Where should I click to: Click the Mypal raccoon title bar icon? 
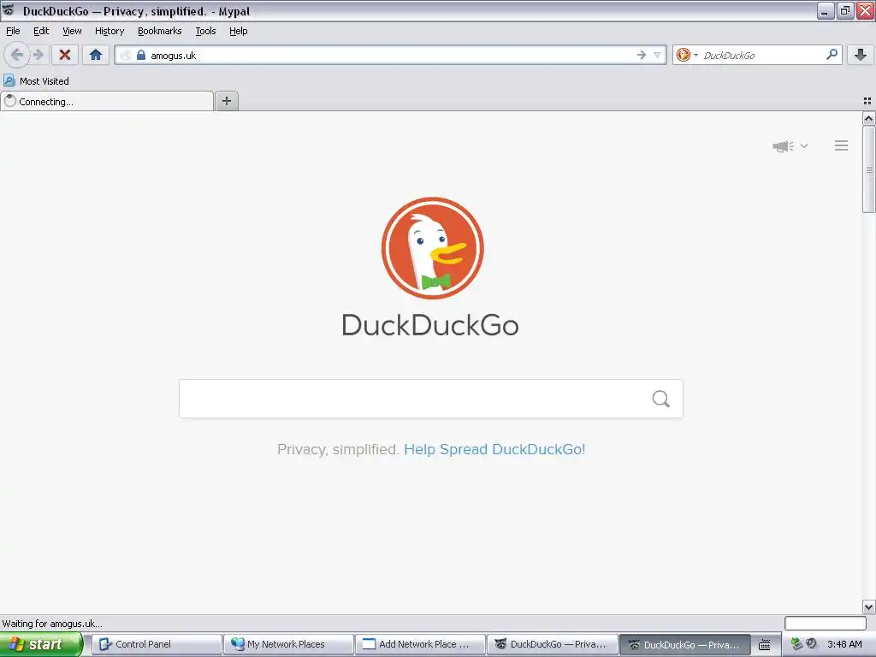coord(9,10)
